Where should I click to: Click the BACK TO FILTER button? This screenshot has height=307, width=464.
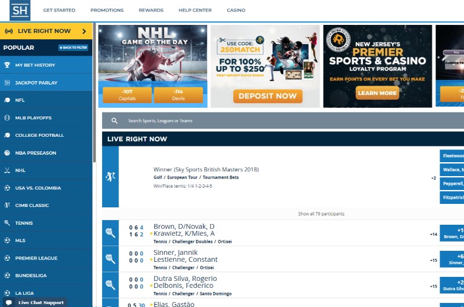point(73,47)
